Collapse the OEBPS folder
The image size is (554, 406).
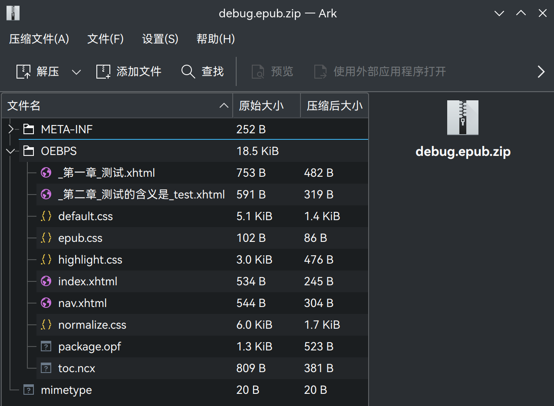click(10, 151)
